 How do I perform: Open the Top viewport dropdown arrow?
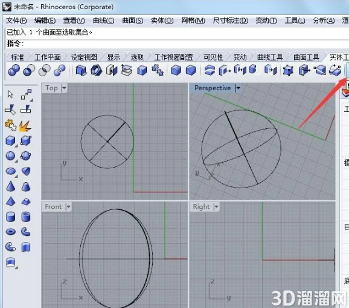tap(64, 88)
